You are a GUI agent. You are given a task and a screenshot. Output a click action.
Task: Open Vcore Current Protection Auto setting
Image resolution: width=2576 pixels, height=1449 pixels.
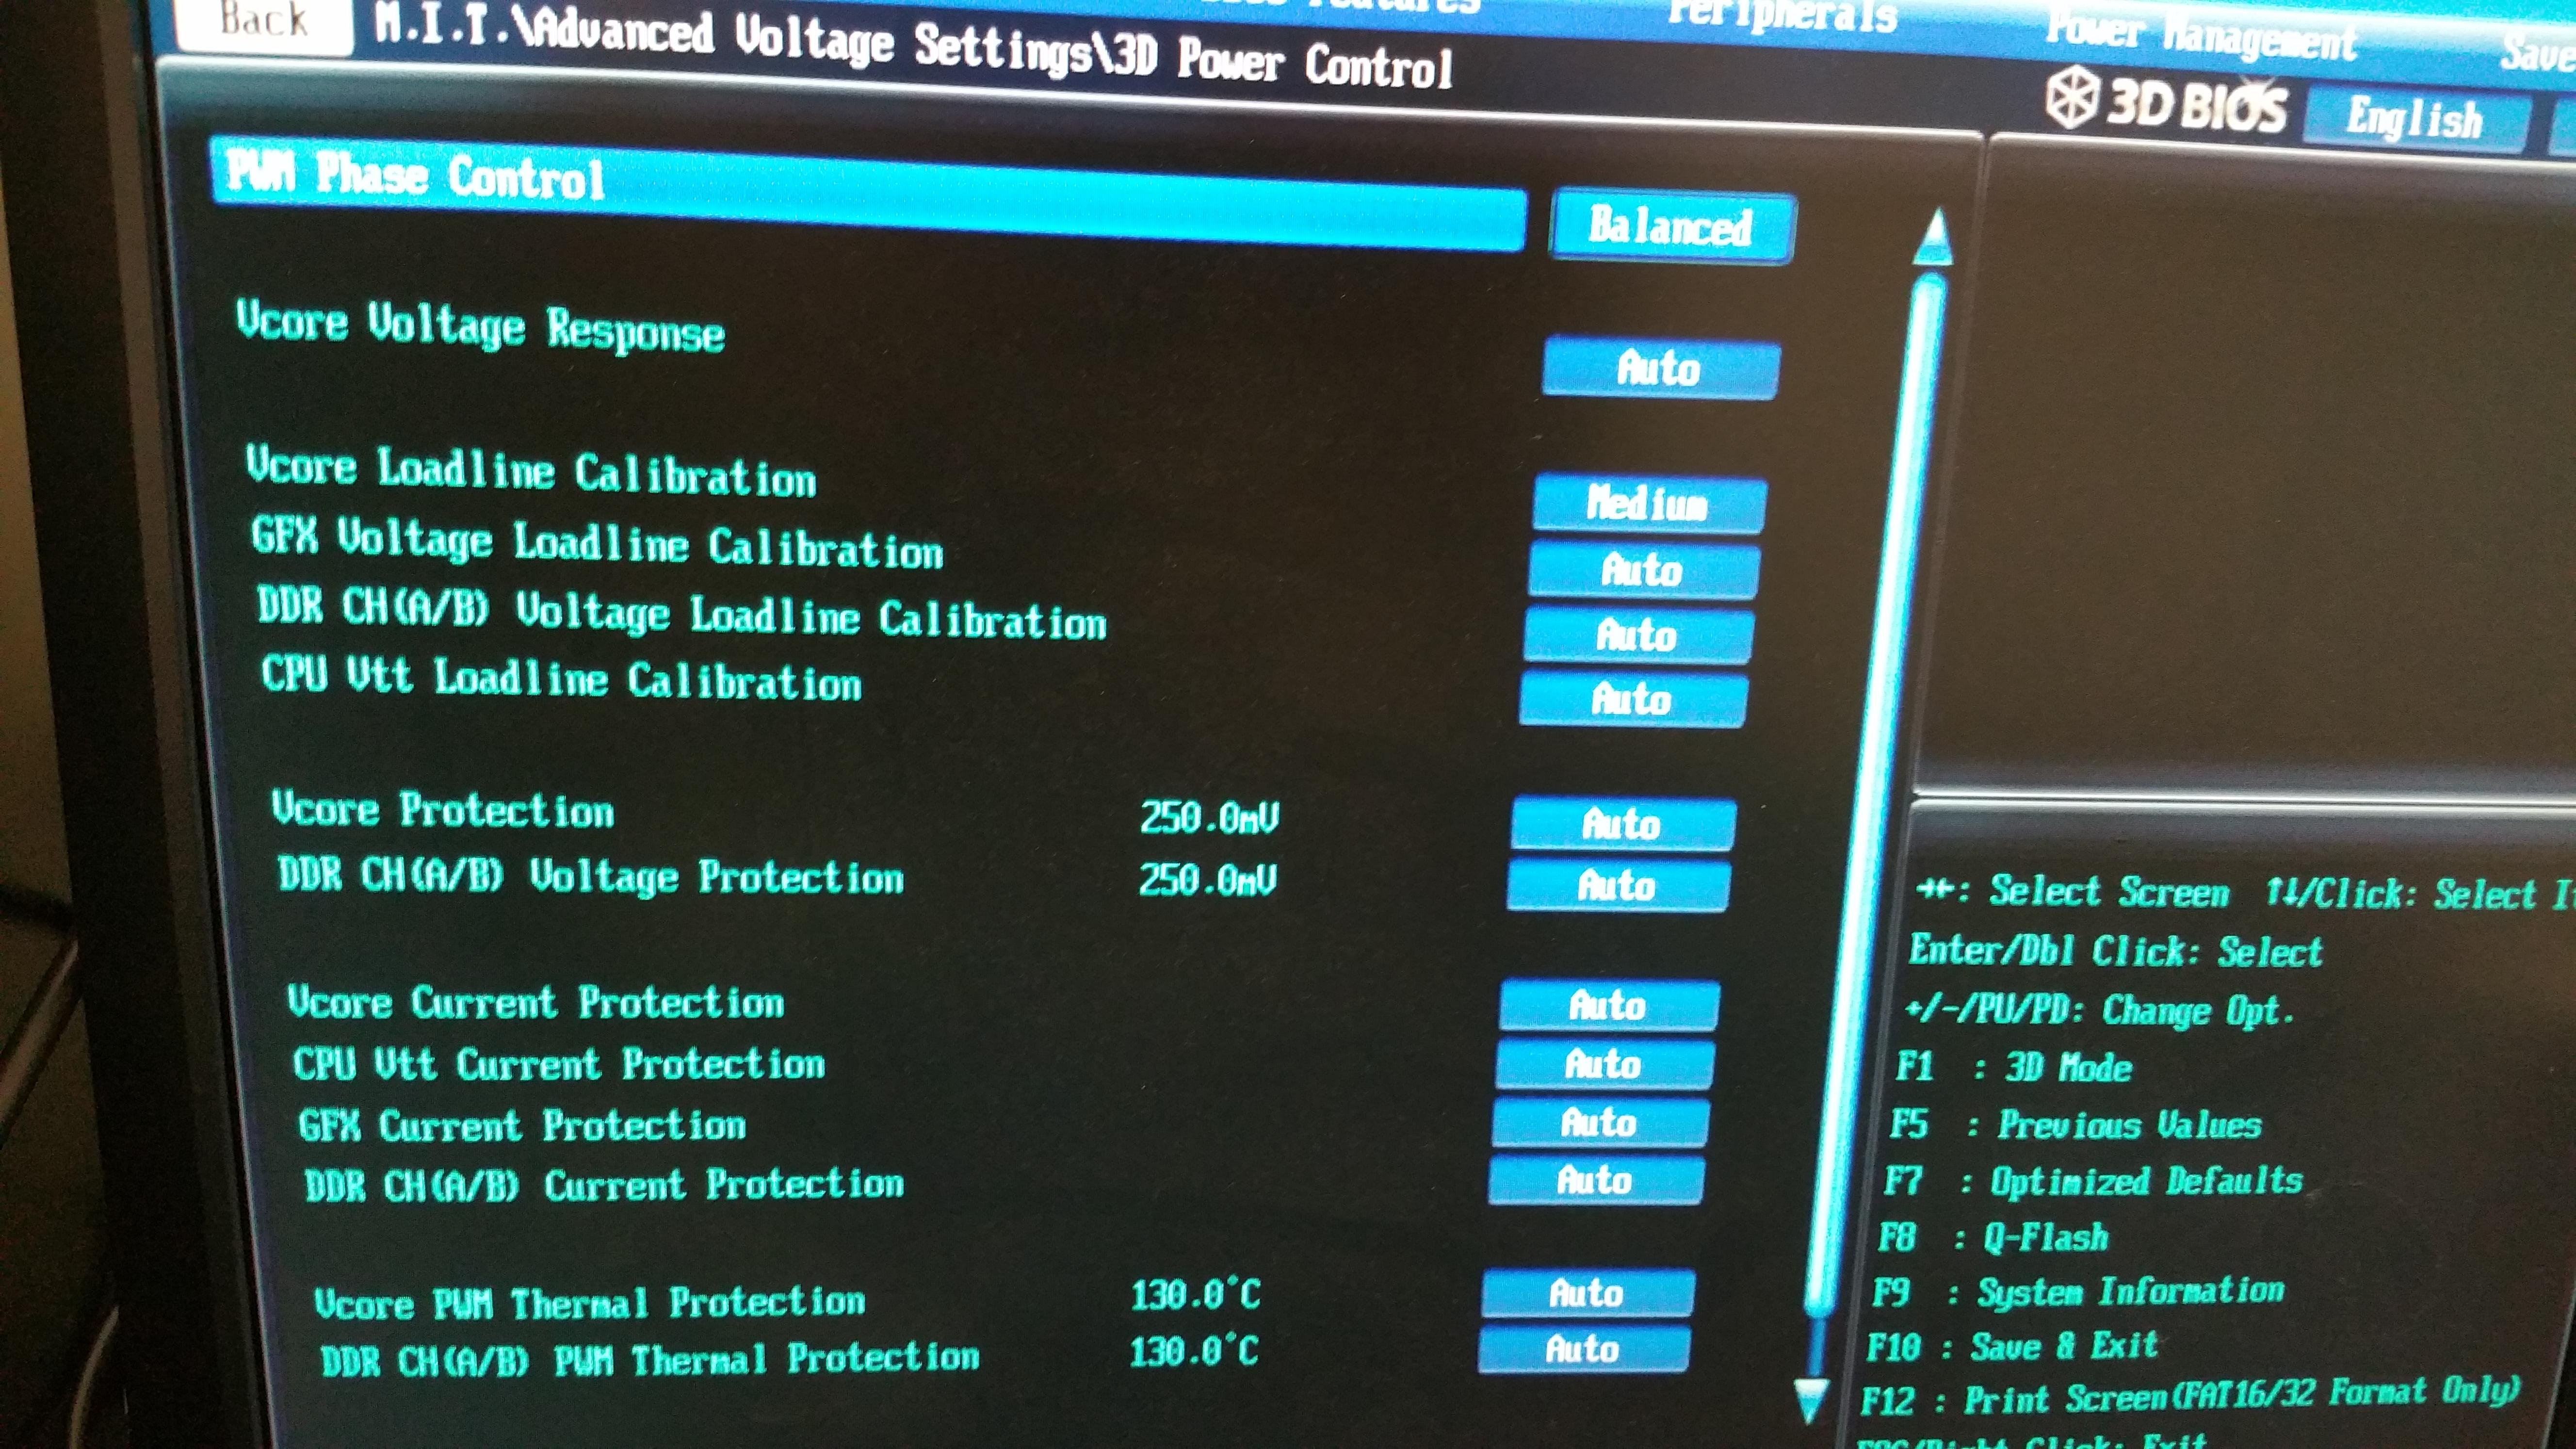click(1608, 1005)
